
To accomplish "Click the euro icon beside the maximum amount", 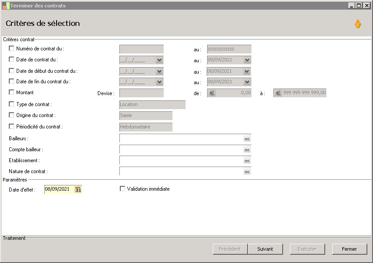I will 278,93.
